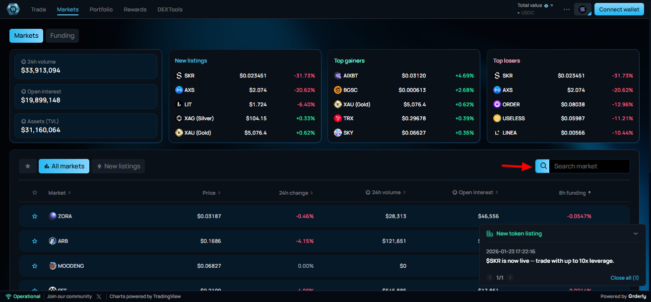Image resolution: width=651 pixels, height=302 pixels.
Task: Click the BGSC token icon in Top gainers
Action: click(338, 90)
